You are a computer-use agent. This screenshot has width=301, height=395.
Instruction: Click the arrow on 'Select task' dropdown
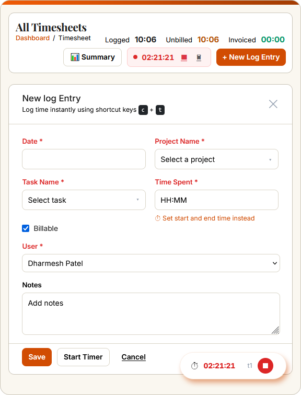point(138,200)
